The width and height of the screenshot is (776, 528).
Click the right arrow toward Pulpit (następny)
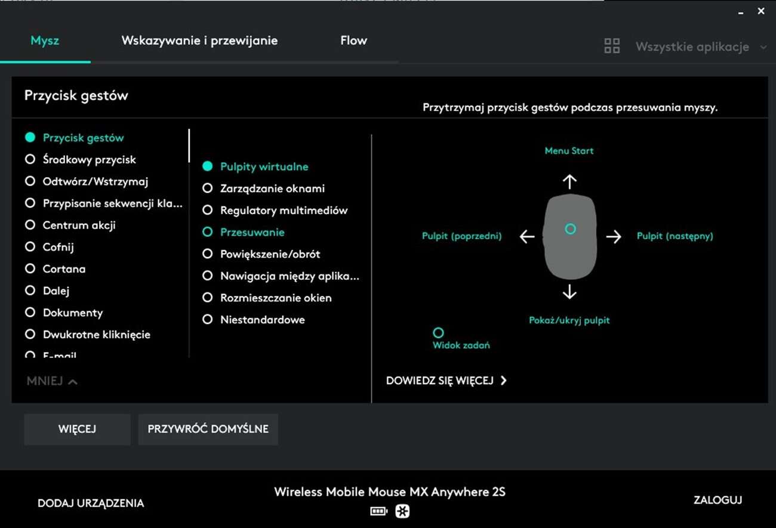coord(614,236)
